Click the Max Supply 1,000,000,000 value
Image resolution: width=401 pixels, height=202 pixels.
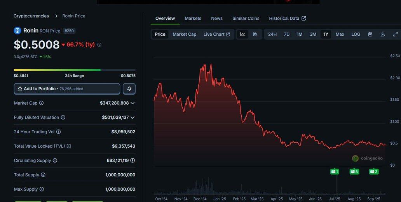120,189
